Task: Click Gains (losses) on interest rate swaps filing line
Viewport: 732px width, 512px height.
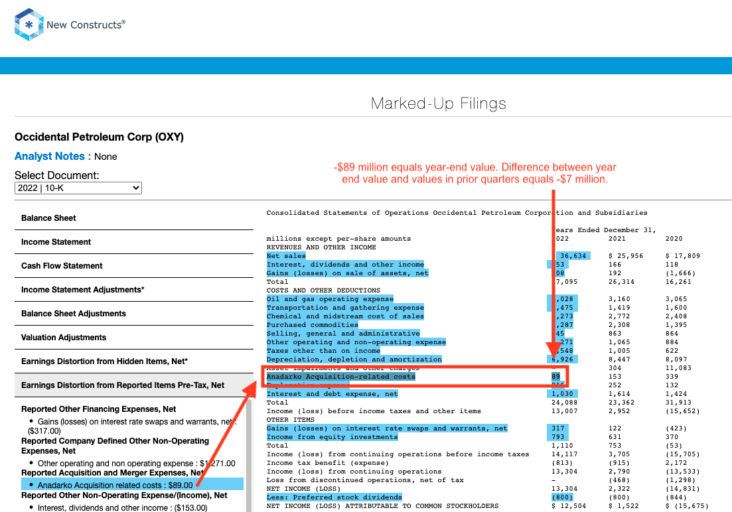Action: point(387,428)
